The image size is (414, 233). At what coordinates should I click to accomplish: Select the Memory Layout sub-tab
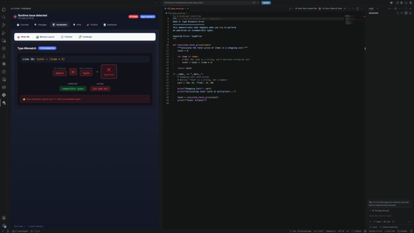point(45,37)
